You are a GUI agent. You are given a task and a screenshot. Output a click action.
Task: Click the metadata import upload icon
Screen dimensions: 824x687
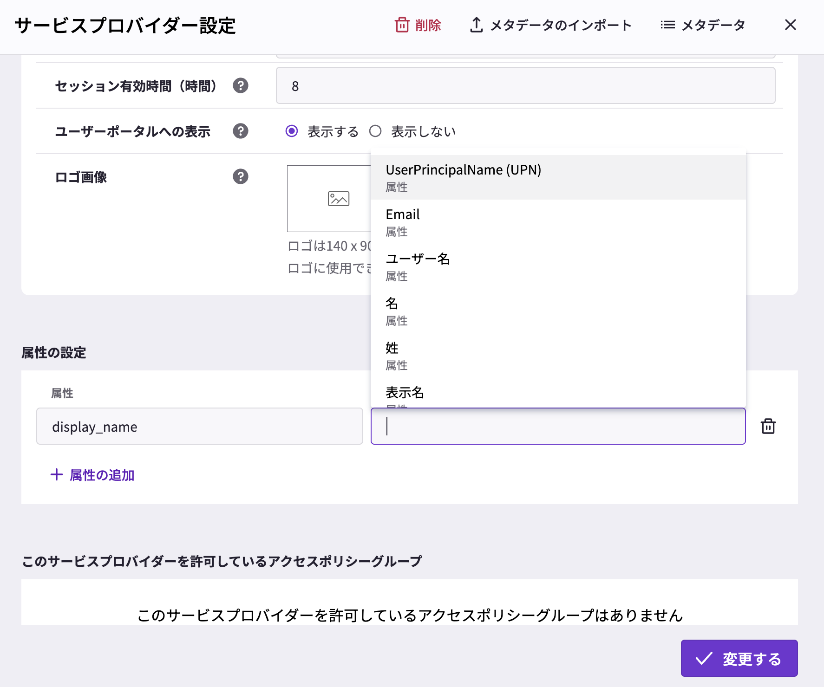click(476, 25)
